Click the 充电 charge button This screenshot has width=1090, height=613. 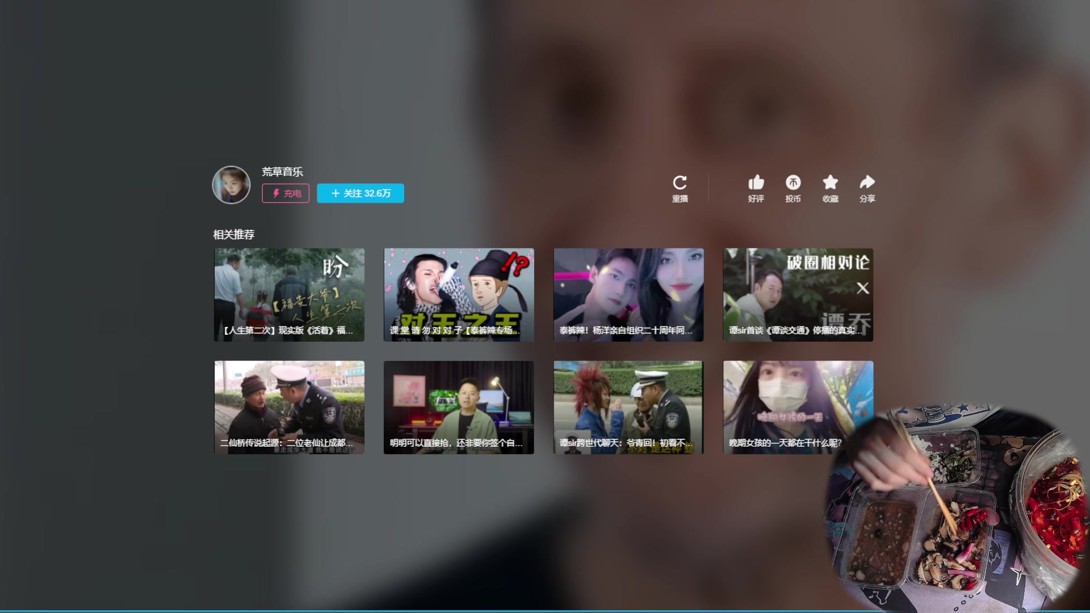click(286, 194)
